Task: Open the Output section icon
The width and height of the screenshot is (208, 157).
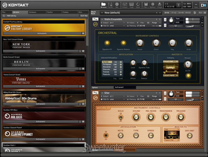Action: pyautogui.click(x=125, y=5)
